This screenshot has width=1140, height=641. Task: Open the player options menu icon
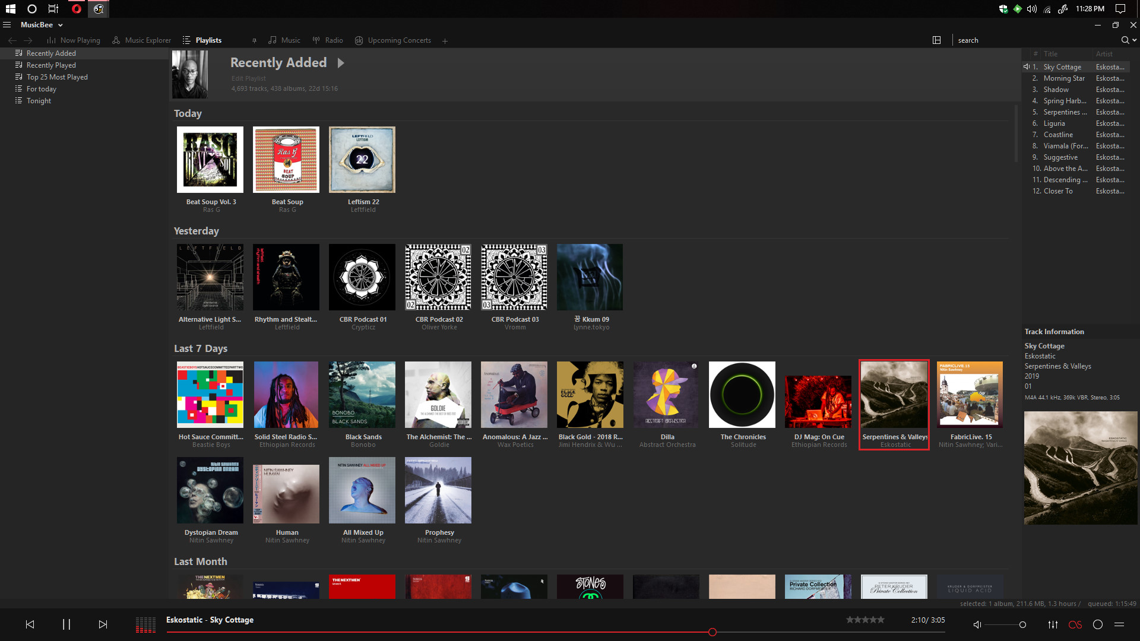[x=1119, y=624]
